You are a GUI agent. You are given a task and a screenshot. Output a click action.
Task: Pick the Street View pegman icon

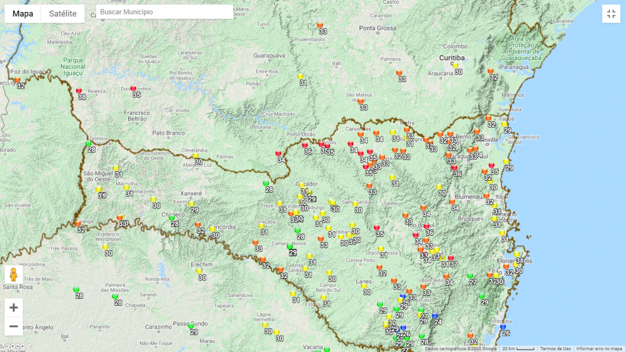click(x=13, y=275)
